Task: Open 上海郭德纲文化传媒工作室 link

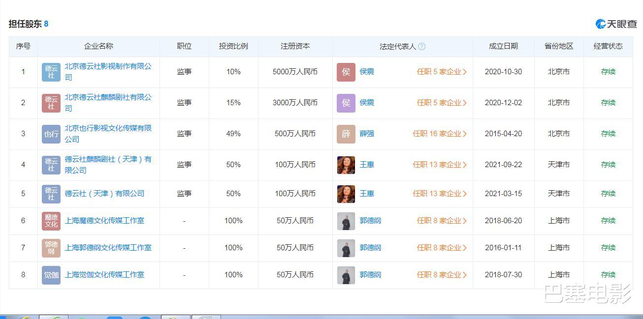Action: pos(108,248)
